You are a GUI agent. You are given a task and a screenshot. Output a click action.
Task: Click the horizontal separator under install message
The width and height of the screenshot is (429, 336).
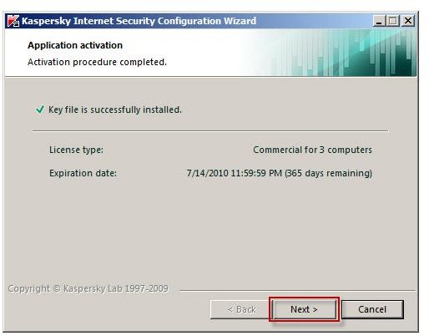click(x=210, y=130)
